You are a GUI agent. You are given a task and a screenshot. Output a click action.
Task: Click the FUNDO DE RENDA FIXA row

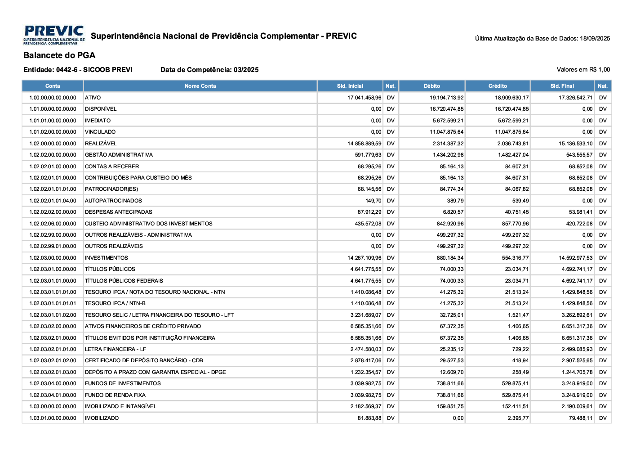click(x=115, y=395)
